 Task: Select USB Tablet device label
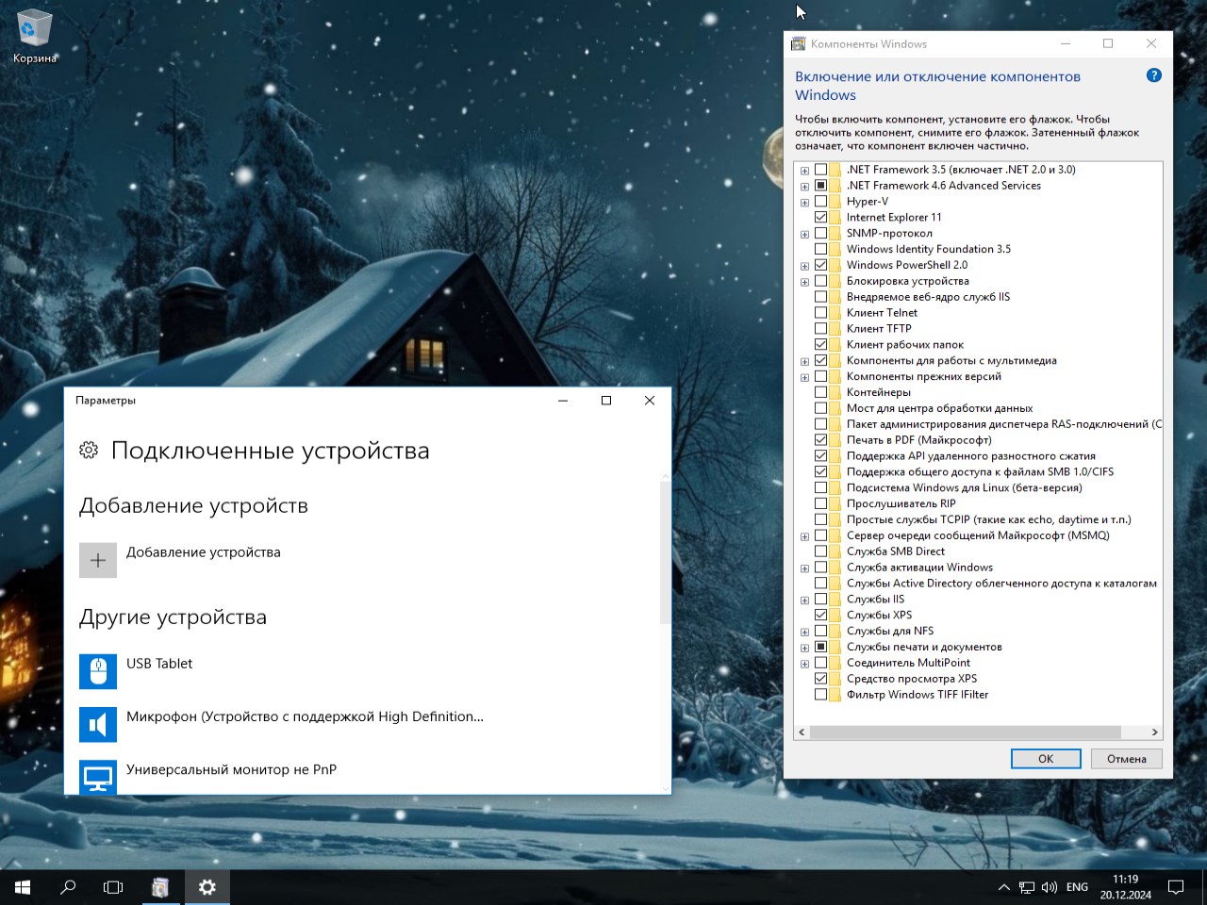(159, 664)
